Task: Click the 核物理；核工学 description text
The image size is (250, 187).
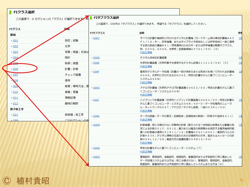Action: click(x=74, y=115)
